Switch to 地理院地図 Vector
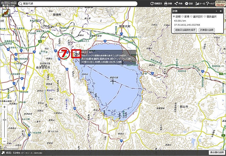Screen dimensions: 226x156 (x=220, y=3)
